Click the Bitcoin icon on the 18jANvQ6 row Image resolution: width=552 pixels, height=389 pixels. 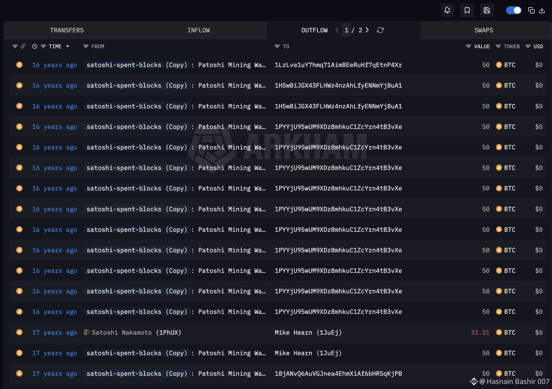point(19,373)
